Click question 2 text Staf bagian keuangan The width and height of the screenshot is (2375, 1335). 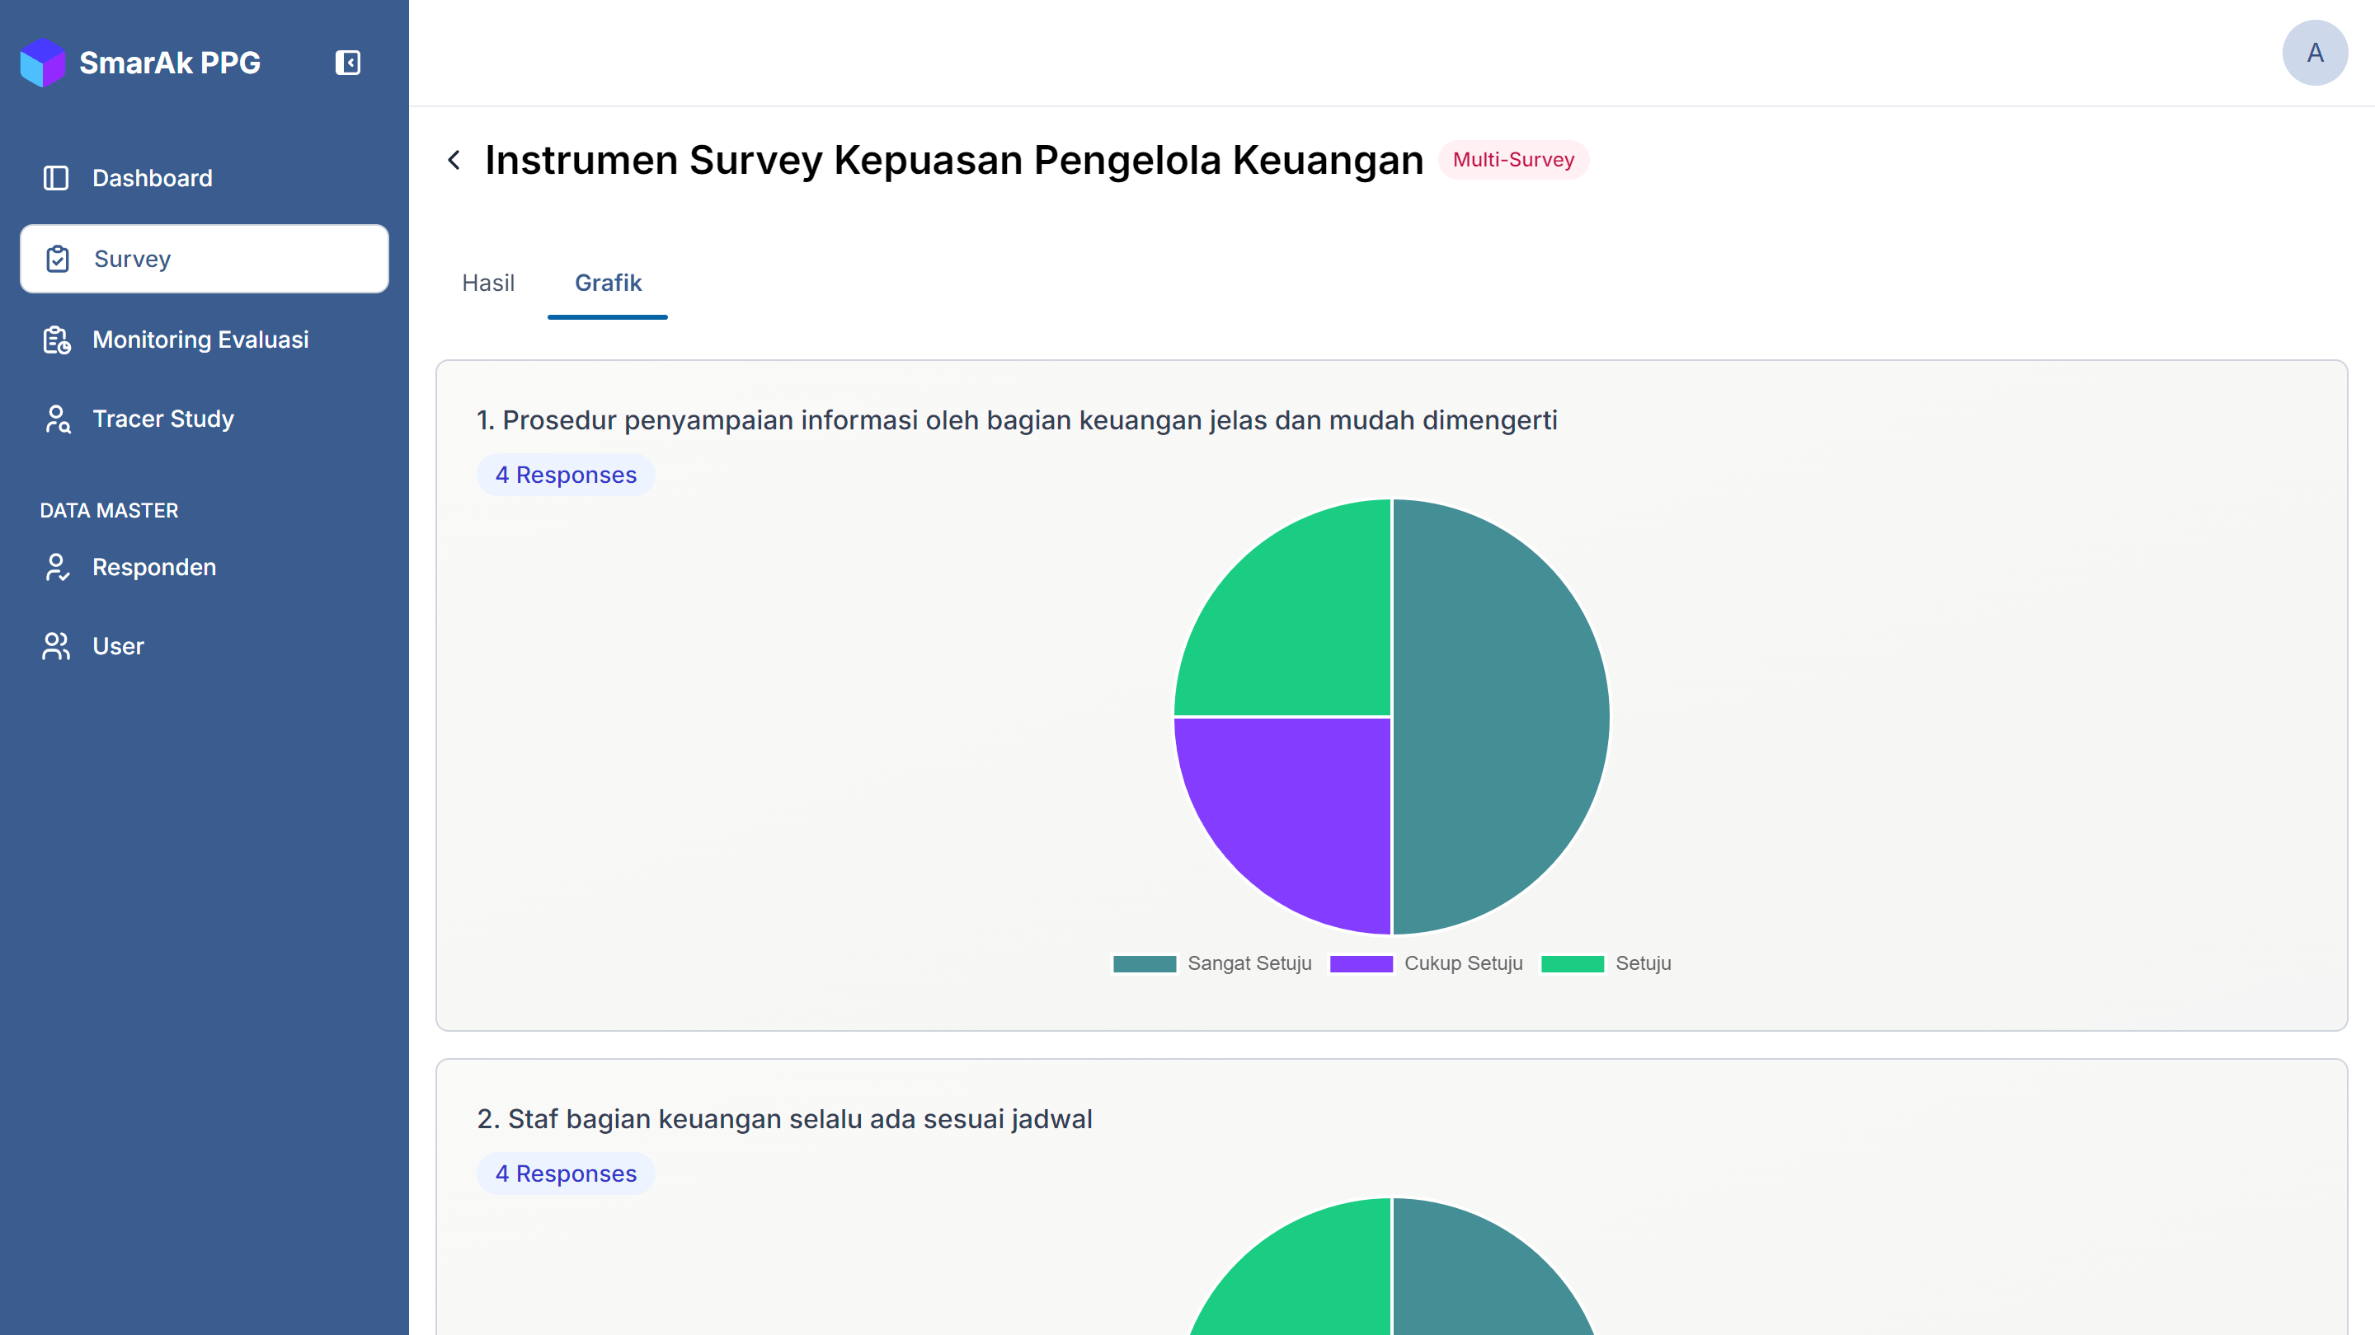tap(784, 1119)
